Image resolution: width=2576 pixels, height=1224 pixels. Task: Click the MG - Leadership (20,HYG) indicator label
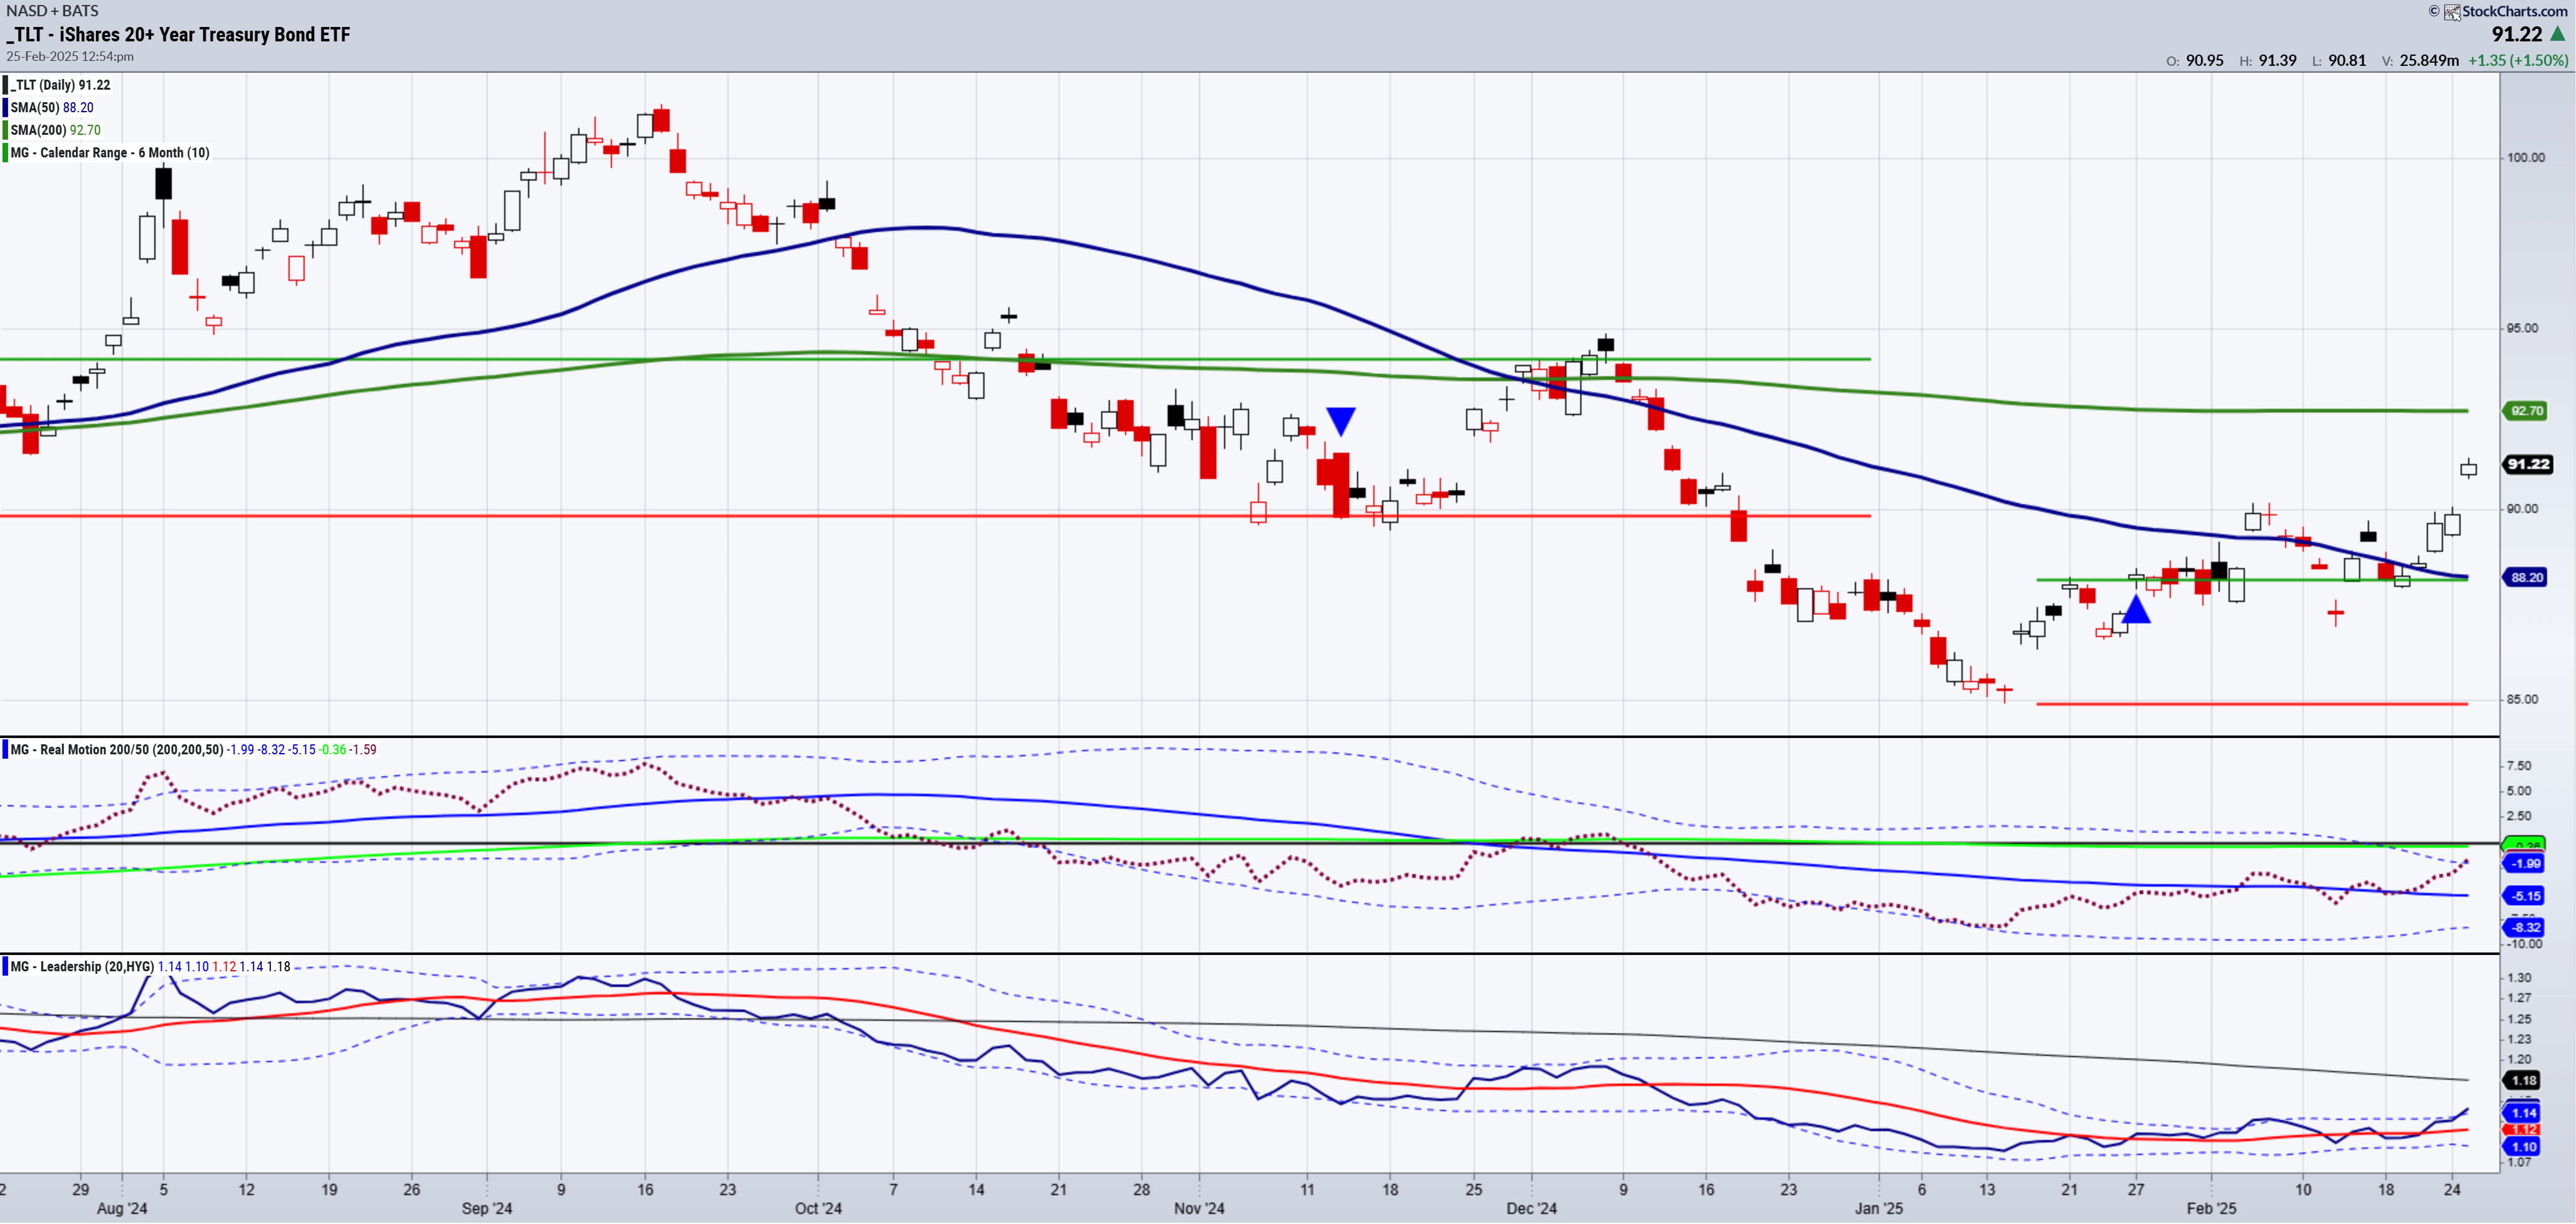tap(82, 966)
